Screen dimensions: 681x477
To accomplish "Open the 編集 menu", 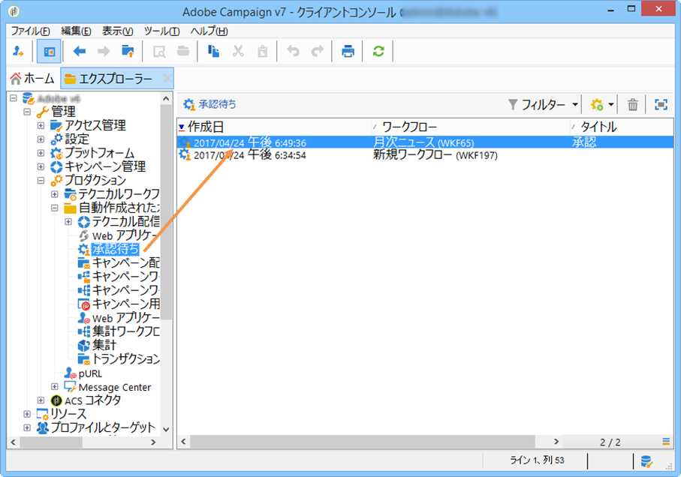I will (x=76, y=31).
